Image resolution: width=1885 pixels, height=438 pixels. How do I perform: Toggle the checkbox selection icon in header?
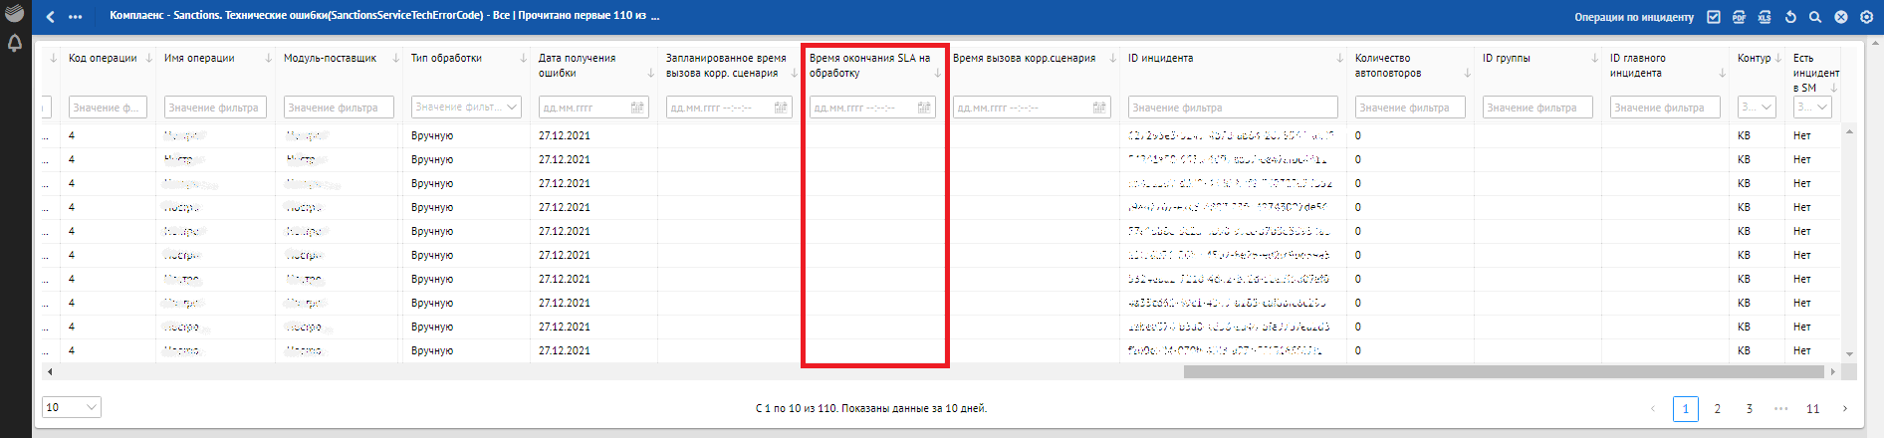(1714, 17)
